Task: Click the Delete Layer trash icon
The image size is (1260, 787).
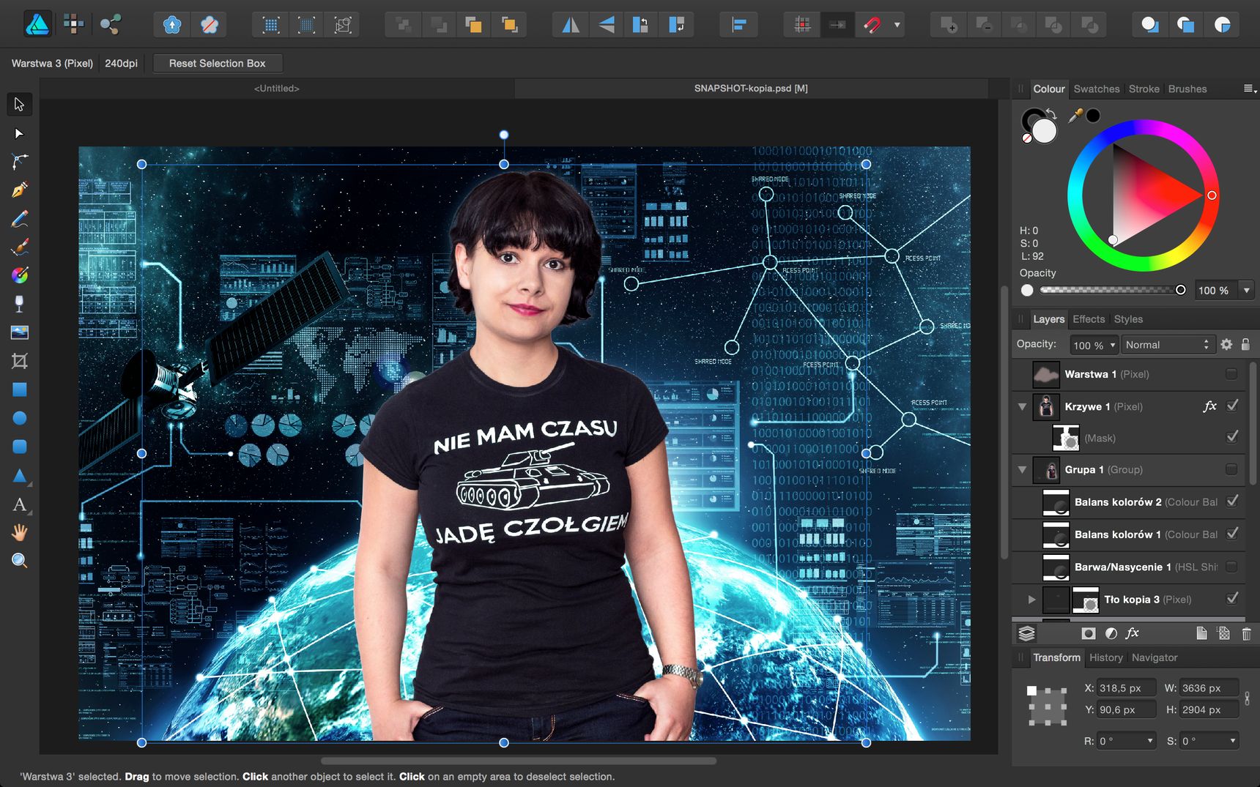Action: pos(1246,633)
